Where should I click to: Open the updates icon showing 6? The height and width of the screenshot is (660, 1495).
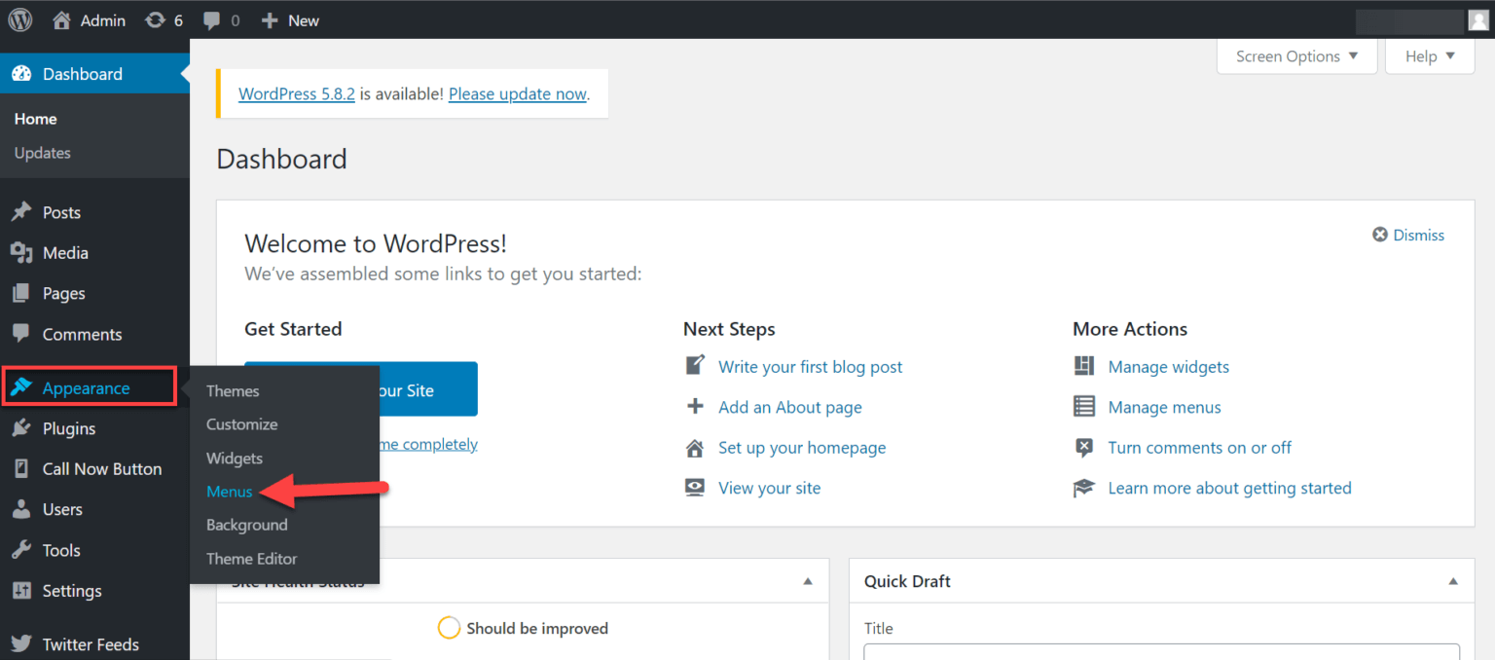[155, 19]
